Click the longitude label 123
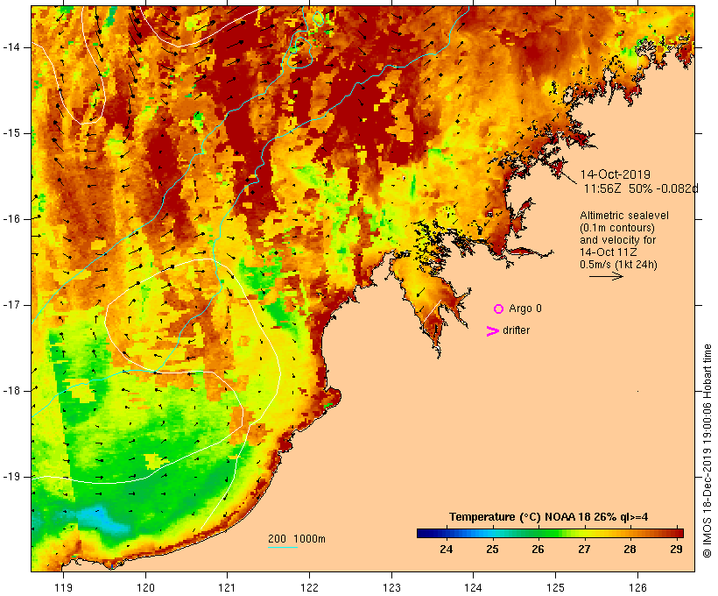 pos(391,587)
